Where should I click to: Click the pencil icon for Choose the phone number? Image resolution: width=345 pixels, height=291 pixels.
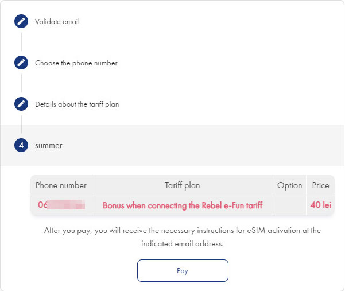(21, 63)
